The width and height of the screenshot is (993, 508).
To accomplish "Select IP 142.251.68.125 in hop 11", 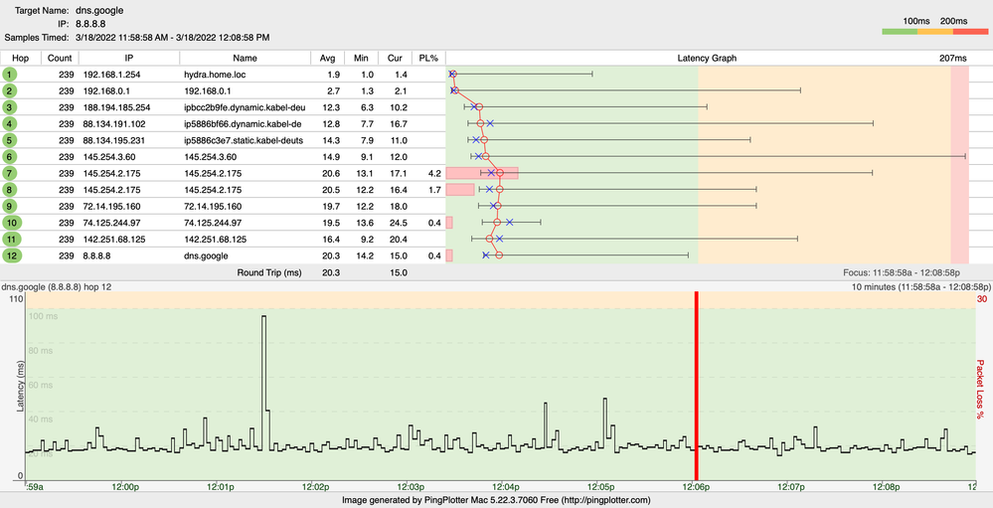I will pyautogui.click(x=114, y=240).
